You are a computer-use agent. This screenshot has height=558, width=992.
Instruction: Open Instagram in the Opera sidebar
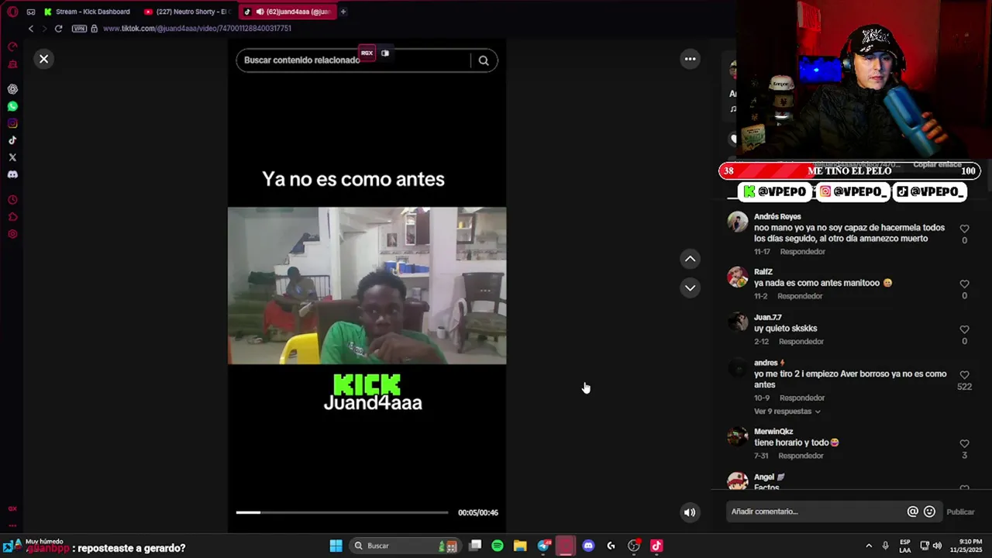[12, 123]
